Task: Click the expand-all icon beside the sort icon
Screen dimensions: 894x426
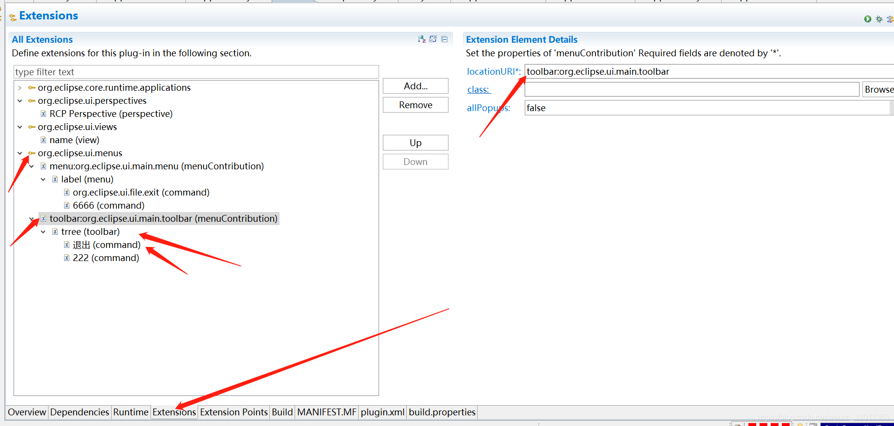Action: click(x=433, y=39)
